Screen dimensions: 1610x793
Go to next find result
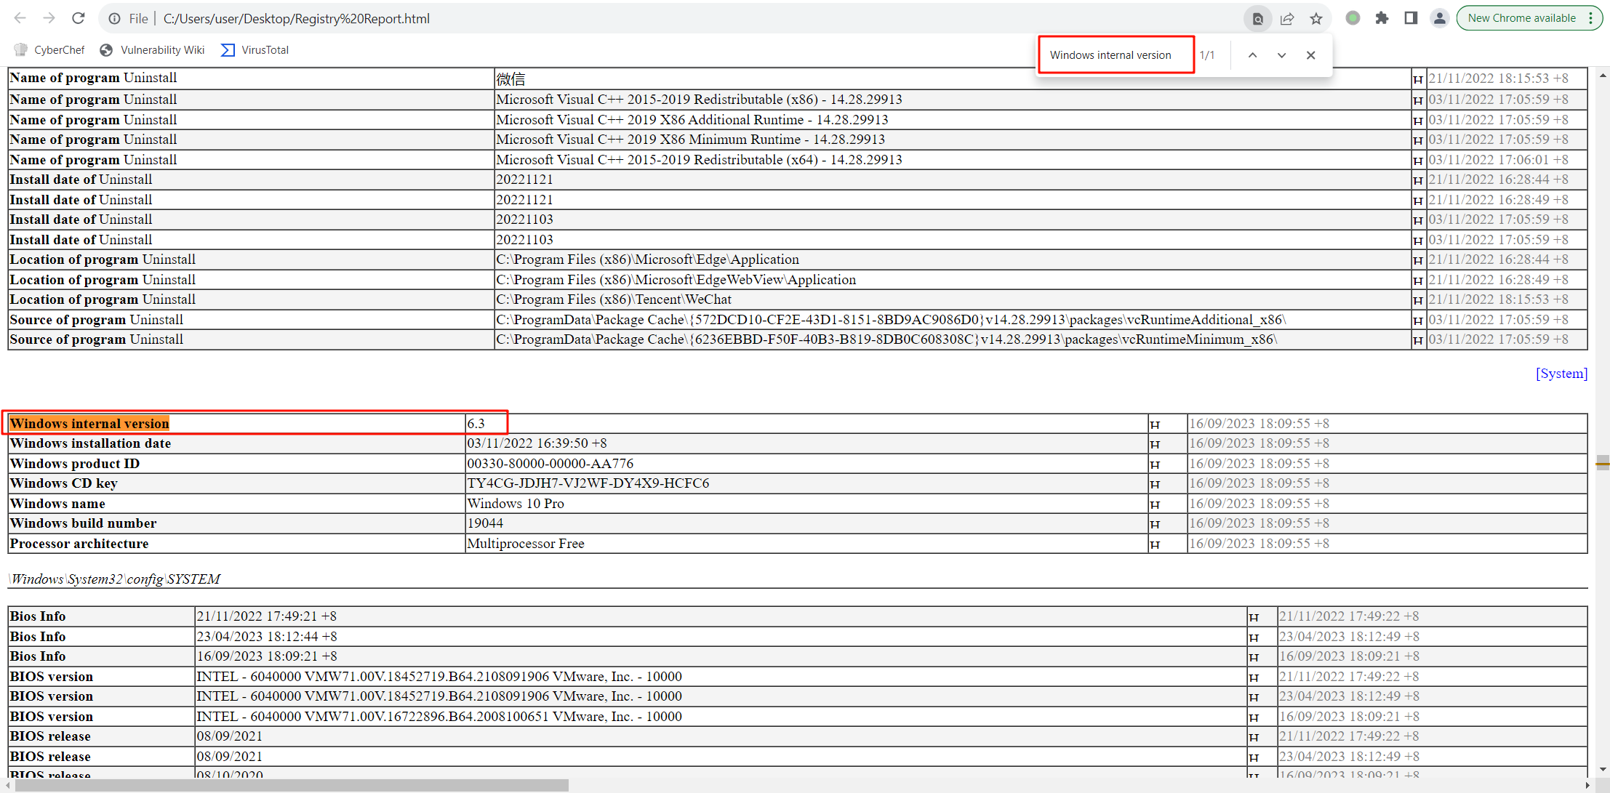pyautogui.click(x=1281, y=55)
